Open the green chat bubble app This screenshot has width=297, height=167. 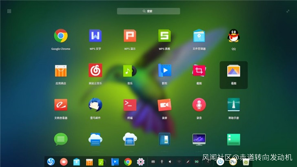61,139
